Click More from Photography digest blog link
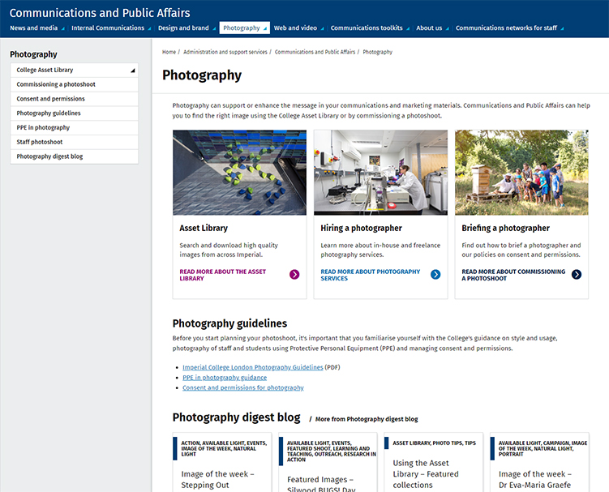The width and height of the screenshot is (609, 492). click(367, 419)
